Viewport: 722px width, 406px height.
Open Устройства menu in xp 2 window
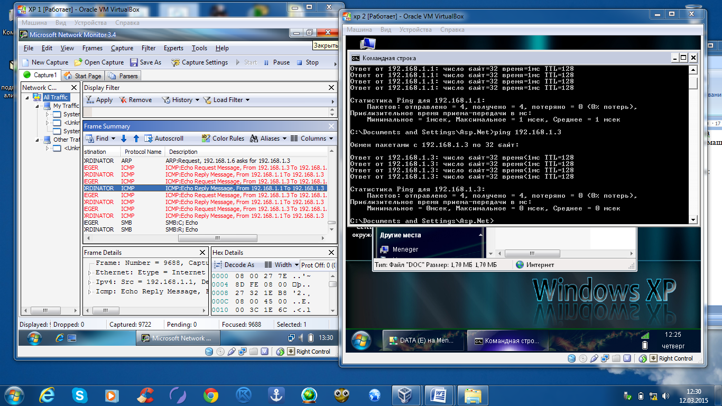click(415, 30)
